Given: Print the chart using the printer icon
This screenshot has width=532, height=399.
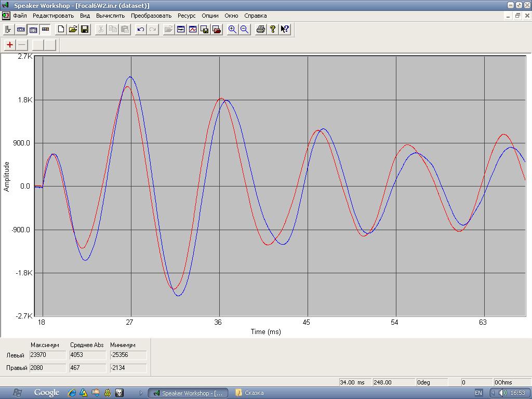Looking at the screenshot, I should click(261, 29).
